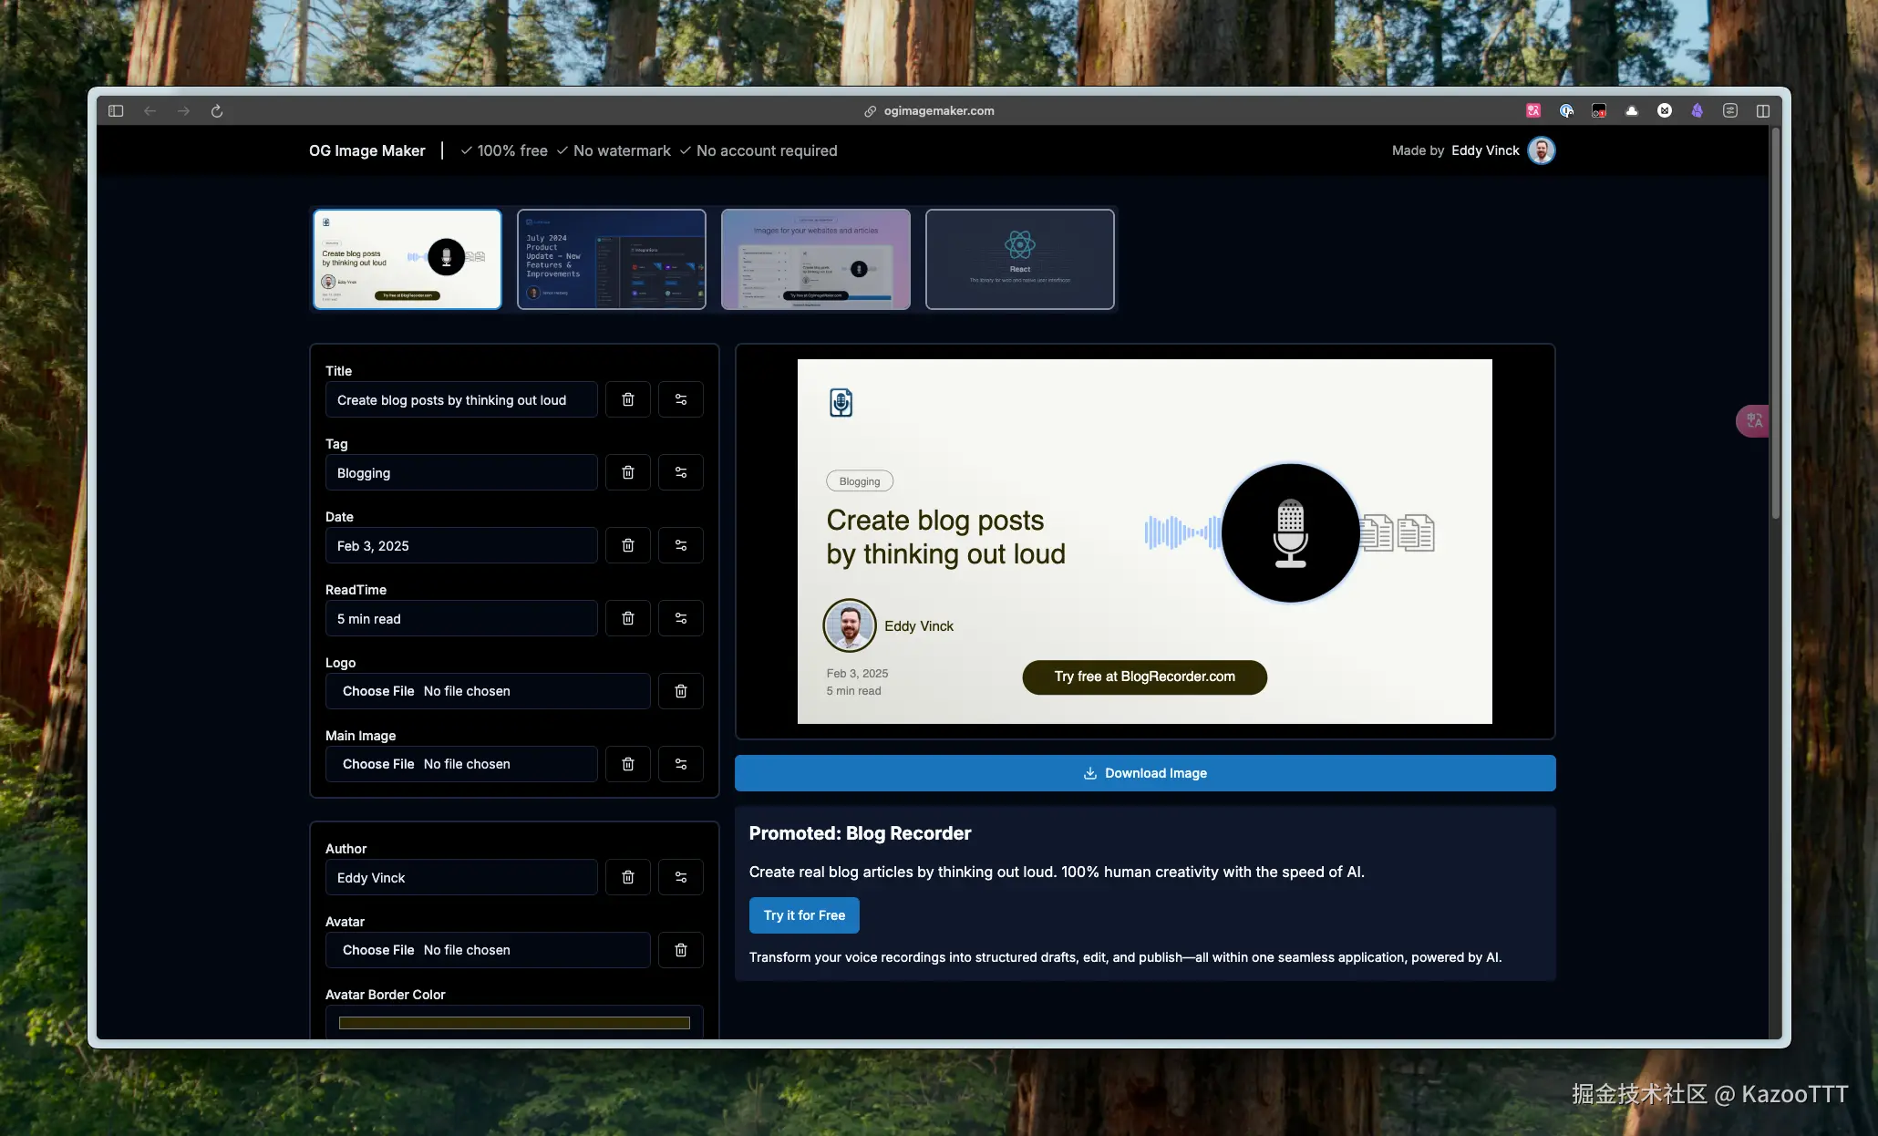Viewport: 1878px width, 1136px height.
Task: Expand Tag style options
Action: click(x=680, y=472)
